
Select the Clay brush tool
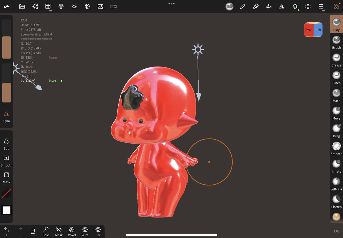(x=336, y=24)
